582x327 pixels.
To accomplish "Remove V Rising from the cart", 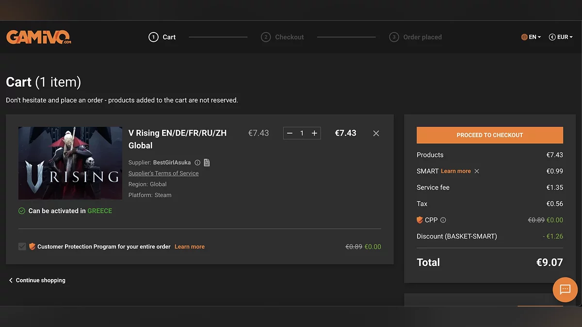I will (x=376, y=133).
